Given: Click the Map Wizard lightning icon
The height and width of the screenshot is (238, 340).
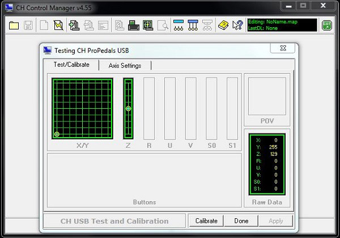Looking at the screenshot, I should click(58, 25).
